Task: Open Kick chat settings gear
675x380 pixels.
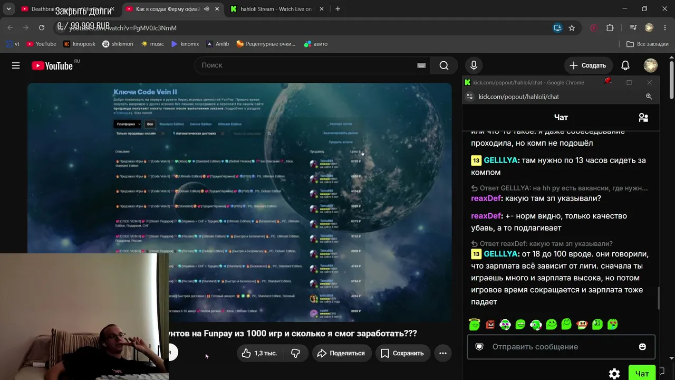Action: pos(614,374)
